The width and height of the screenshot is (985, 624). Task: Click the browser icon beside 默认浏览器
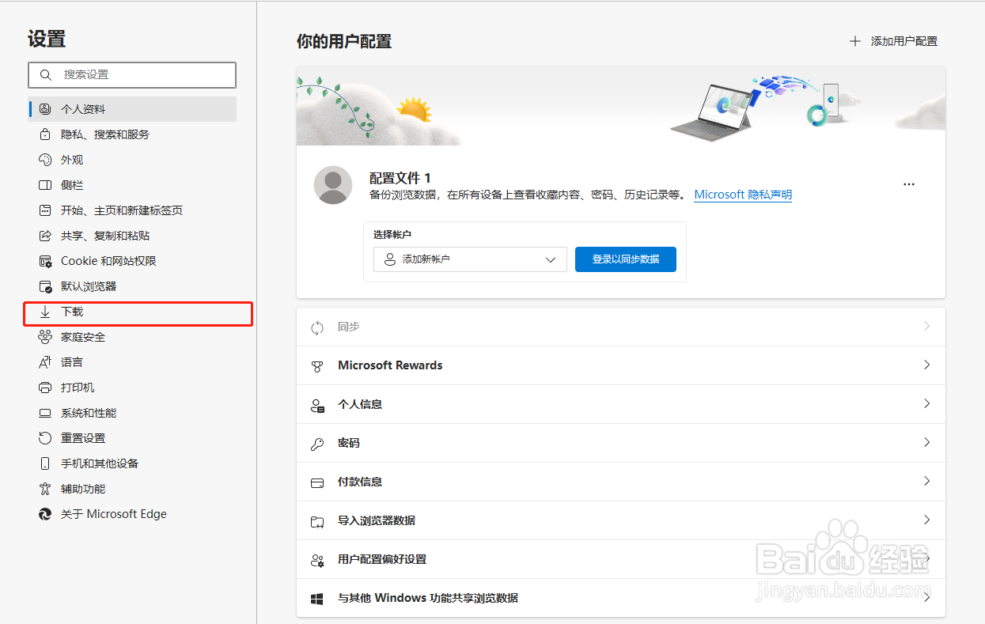(x=45, y=286)
